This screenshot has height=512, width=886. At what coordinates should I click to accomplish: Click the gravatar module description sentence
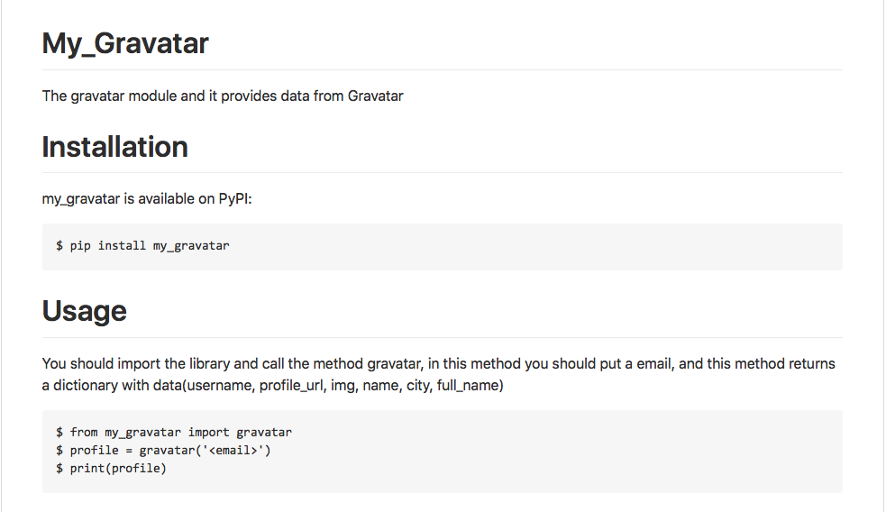[x=223, y=96]
